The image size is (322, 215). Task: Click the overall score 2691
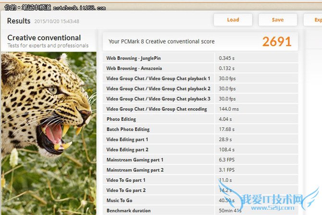click(277, 41)
